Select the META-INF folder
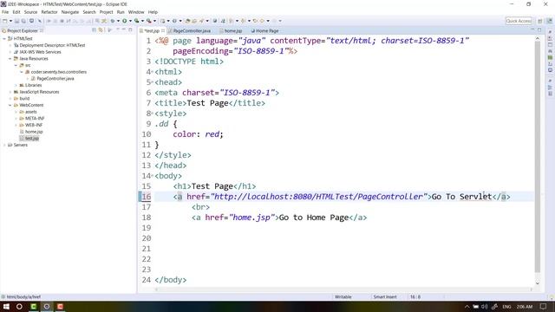This screenshot has height=312, width=555. [35, 119]
